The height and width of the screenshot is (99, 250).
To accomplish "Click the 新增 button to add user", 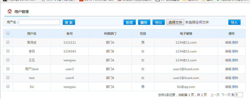I will [130, 22].
